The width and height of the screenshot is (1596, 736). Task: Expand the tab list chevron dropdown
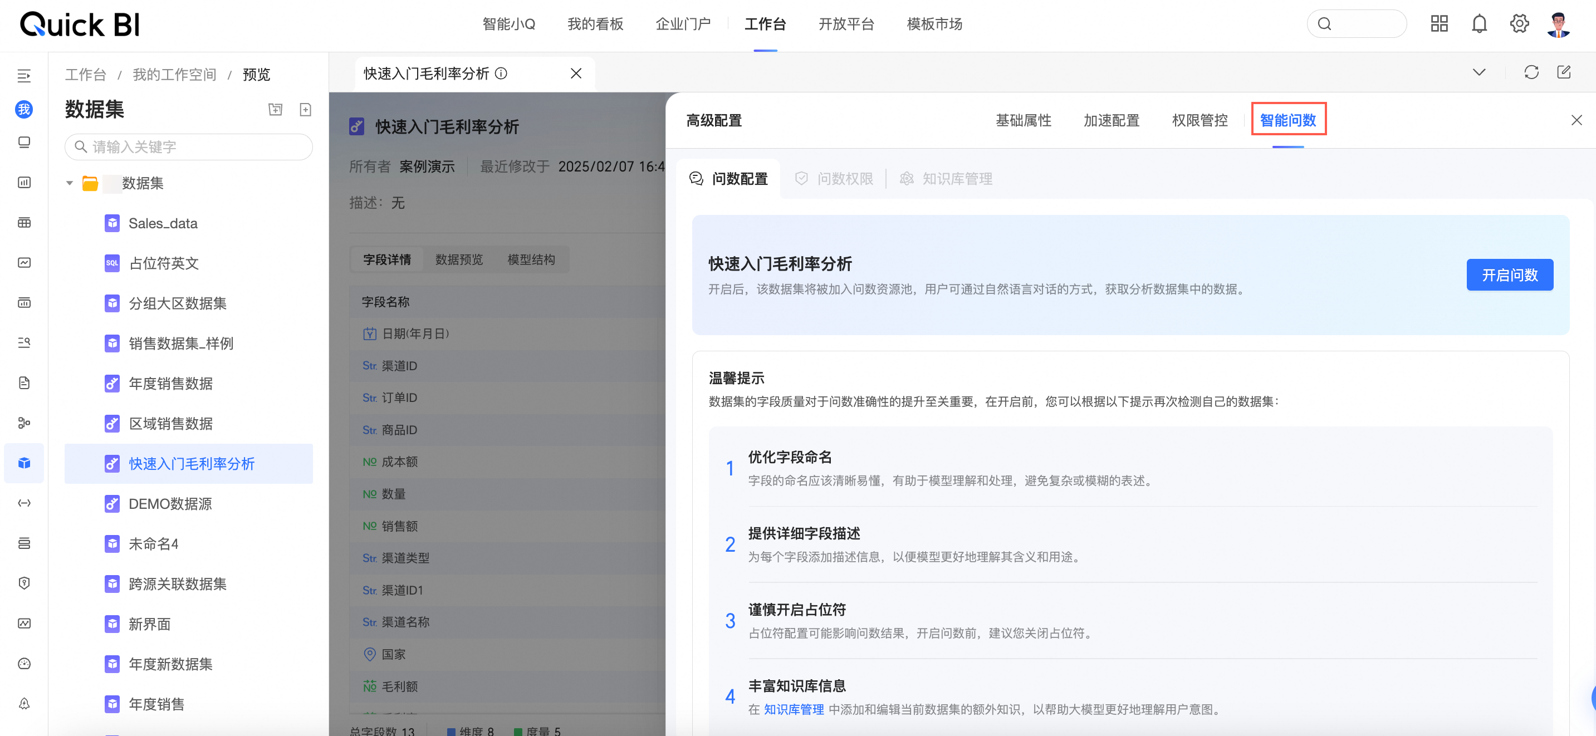(1479, 72)
